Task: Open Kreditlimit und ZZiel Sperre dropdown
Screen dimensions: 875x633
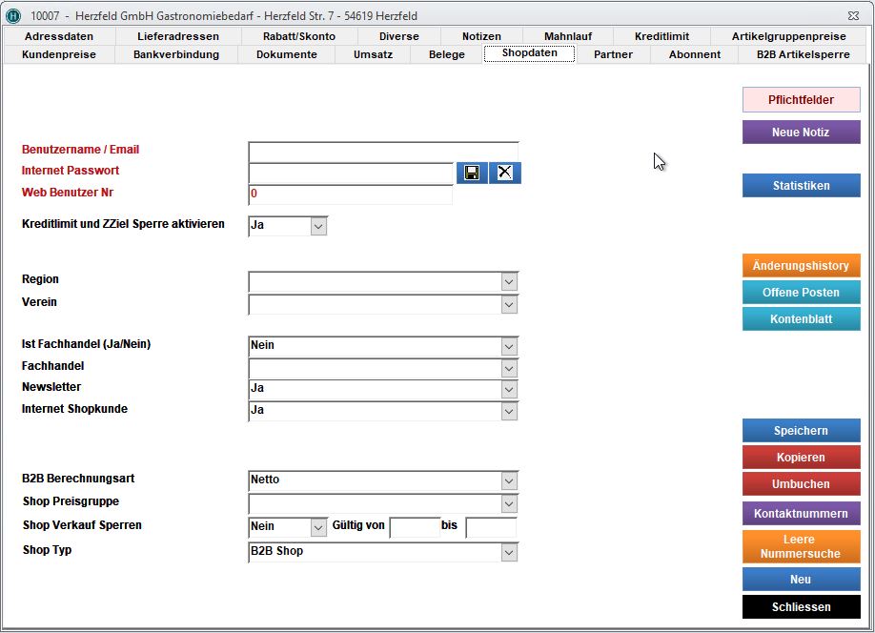Action: [x=318, y=227]
